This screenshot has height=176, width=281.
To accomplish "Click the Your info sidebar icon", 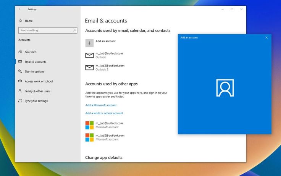I will pos(20,52).
